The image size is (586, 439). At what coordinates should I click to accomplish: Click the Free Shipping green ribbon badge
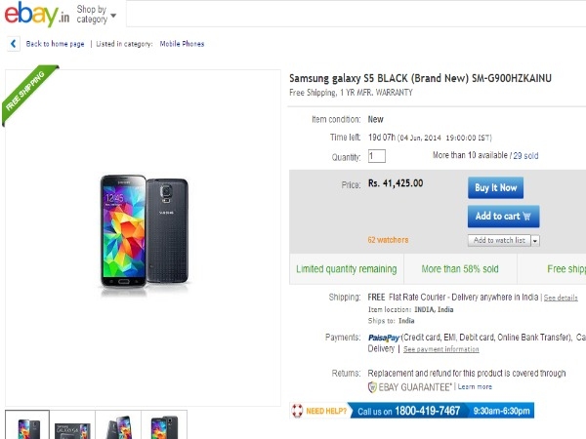[x=29, y=94]
